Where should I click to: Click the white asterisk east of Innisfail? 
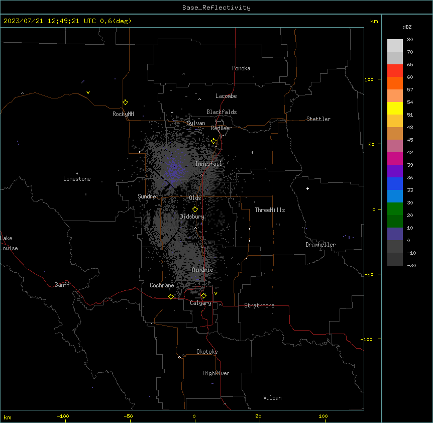[x=252, y=152]
